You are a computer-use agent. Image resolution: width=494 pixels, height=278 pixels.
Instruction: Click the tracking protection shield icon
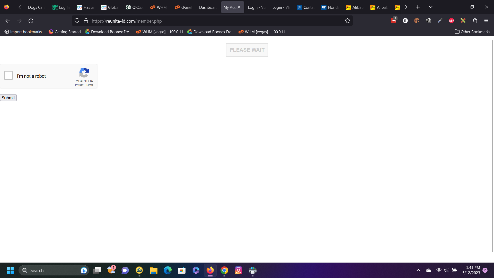pyautogui.click(x=77, y=21)
